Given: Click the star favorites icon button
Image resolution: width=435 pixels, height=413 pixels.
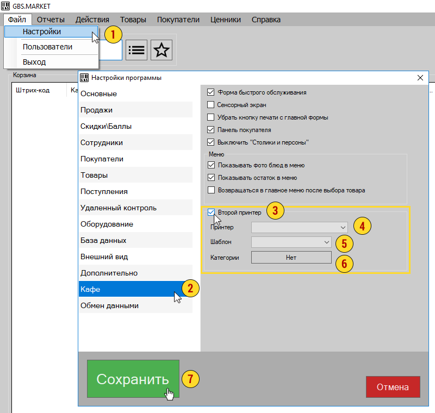Looking at the screenshot, I should pos(161,50).
